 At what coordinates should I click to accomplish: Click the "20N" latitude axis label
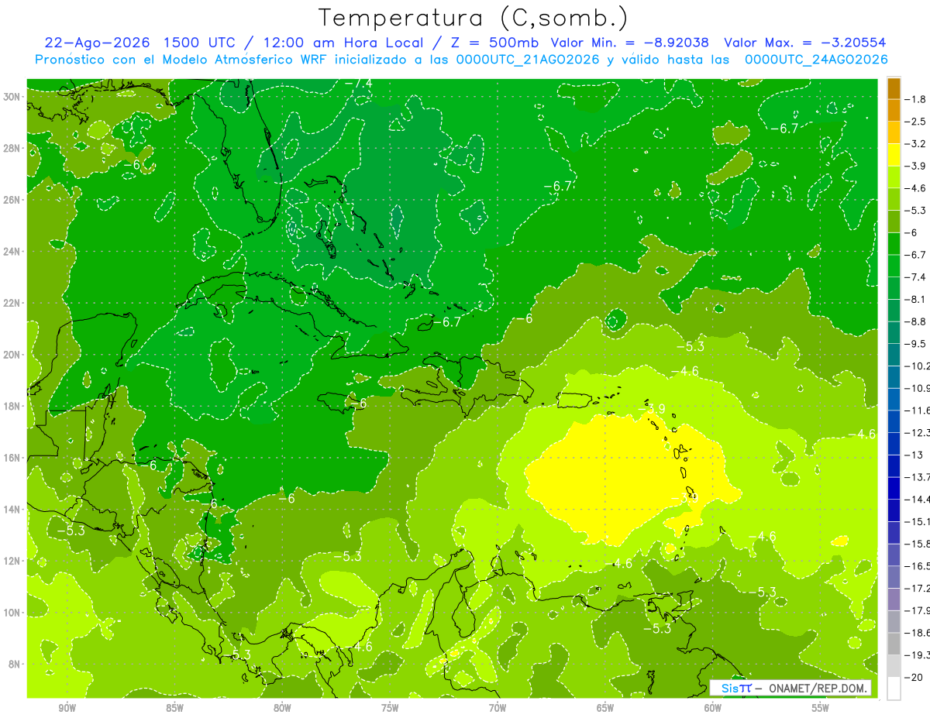12,354
